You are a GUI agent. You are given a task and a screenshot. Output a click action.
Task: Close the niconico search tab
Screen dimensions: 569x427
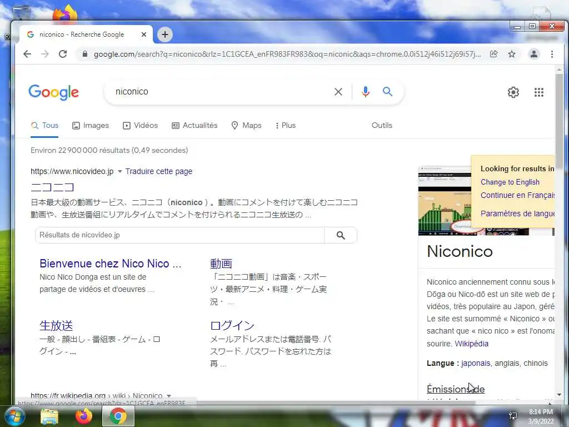[x=144, y=34]
